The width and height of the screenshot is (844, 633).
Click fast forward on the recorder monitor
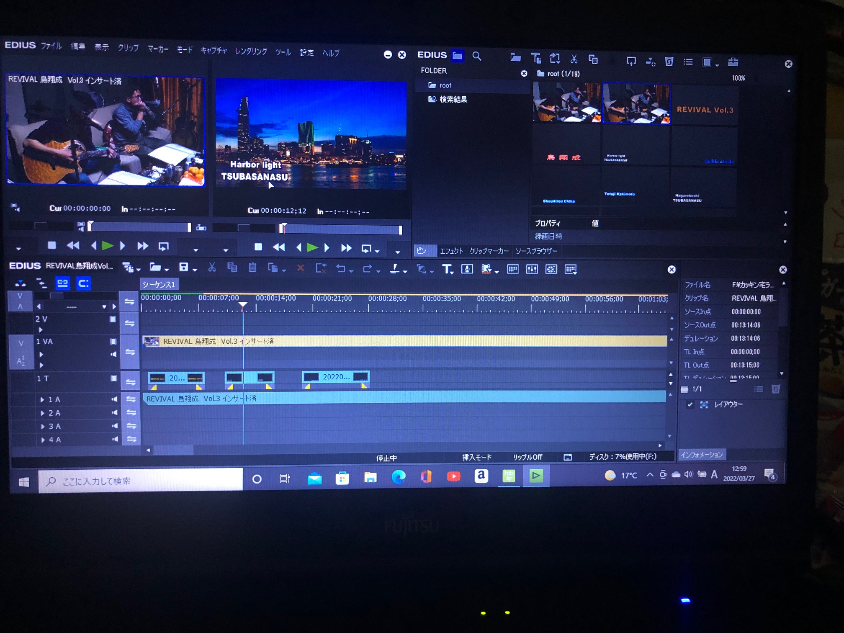[346, 248]
